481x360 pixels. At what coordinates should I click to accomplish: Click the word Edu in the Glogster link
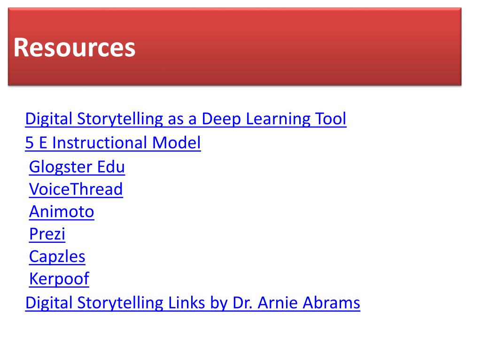pyautogui.click(x=111, y=167)
